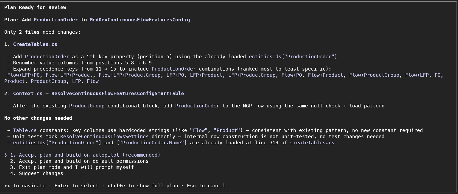Click the No other changes needed heading
Image resolution: width=458 pixels, height=194 pixels.
[x=38, y=118]
